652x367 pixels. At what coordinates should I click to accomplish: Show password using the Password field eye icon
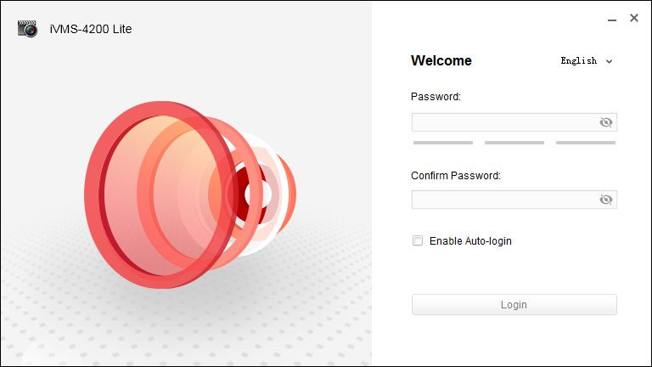606,122
